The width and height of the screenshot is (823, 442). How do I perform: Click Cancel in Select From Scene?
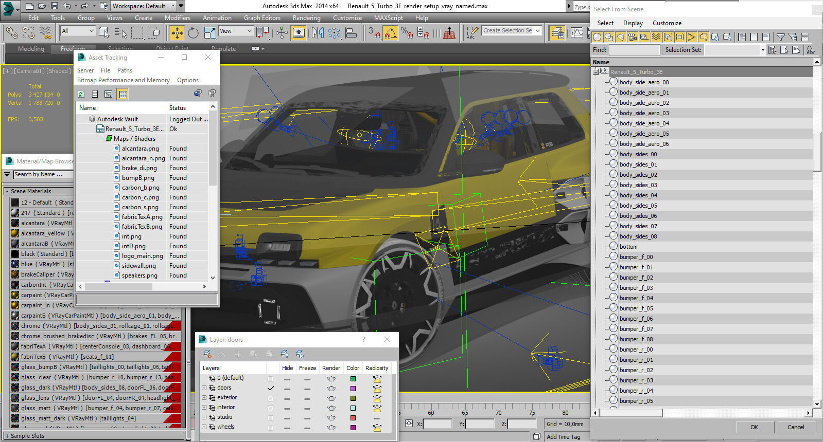(795, 427)
